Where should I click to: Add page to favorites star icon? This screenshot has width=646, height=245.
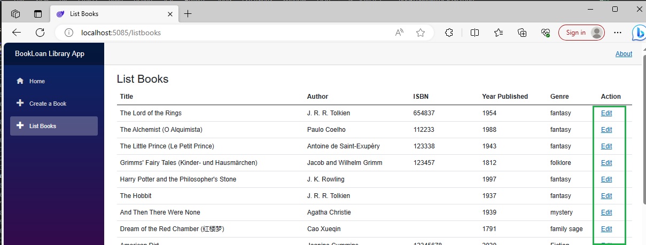[421, 33]
